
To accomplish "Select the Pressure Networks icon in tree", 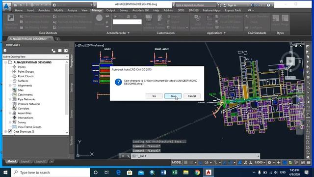I will pos(14,104).
